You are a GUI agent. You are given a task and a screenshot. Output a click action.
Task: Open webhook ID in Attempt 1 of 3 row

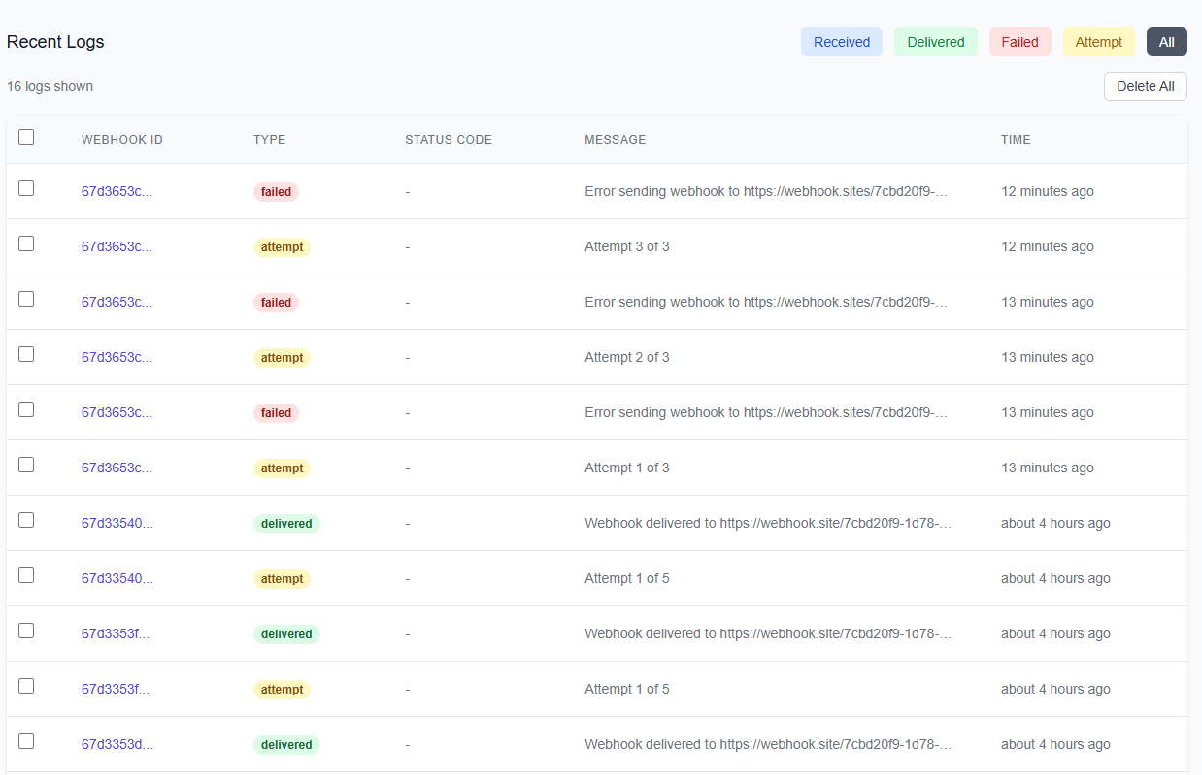[x=117, y=468]
